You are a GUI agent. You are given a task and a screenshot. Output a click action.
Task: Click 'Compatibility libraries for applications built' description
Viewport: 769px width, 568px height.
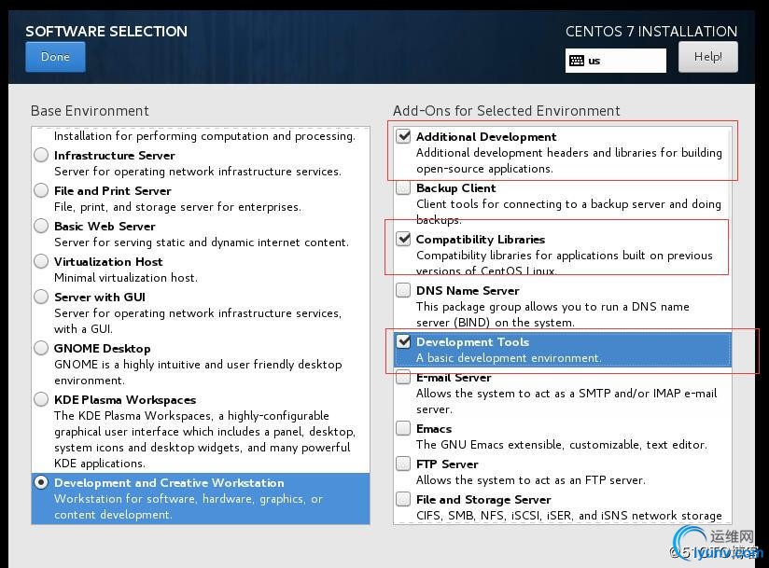(x=564, y=263)
